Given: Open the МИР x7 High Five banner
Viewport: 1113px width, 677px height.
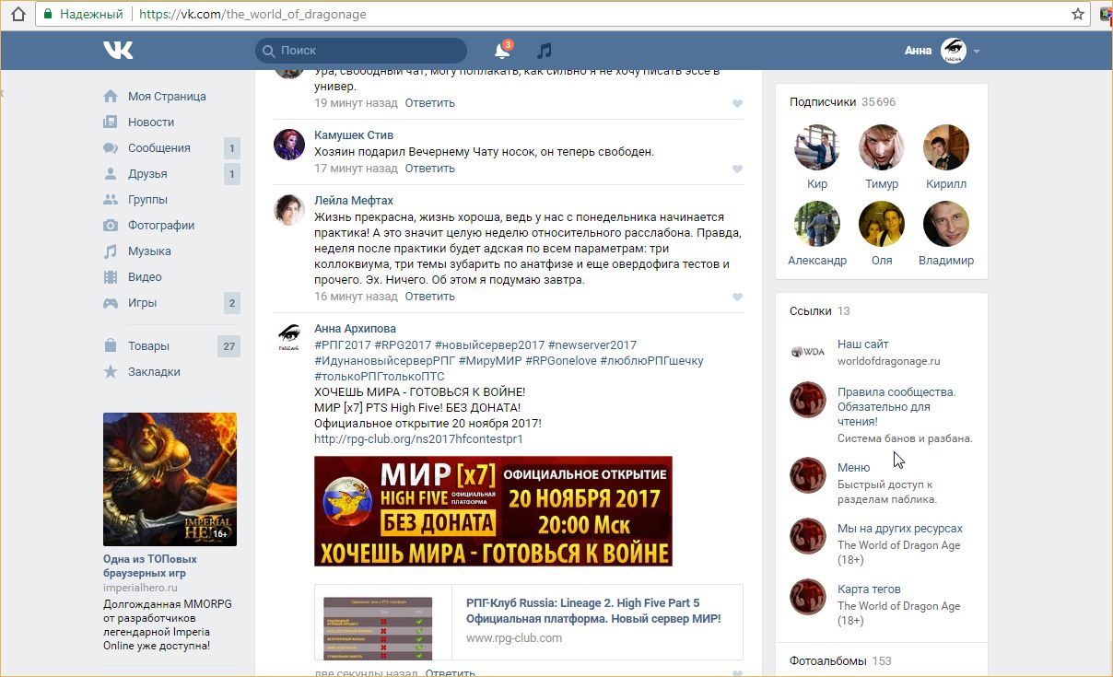Looking at the screenshot, I should click(x=493, y=511).
